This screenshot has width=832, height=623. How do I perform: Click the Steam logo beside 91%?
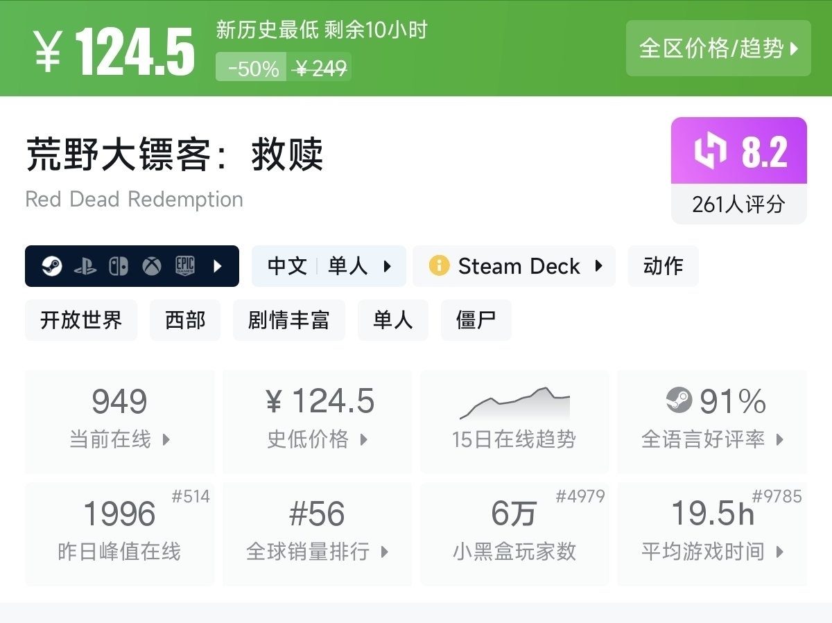679,401
